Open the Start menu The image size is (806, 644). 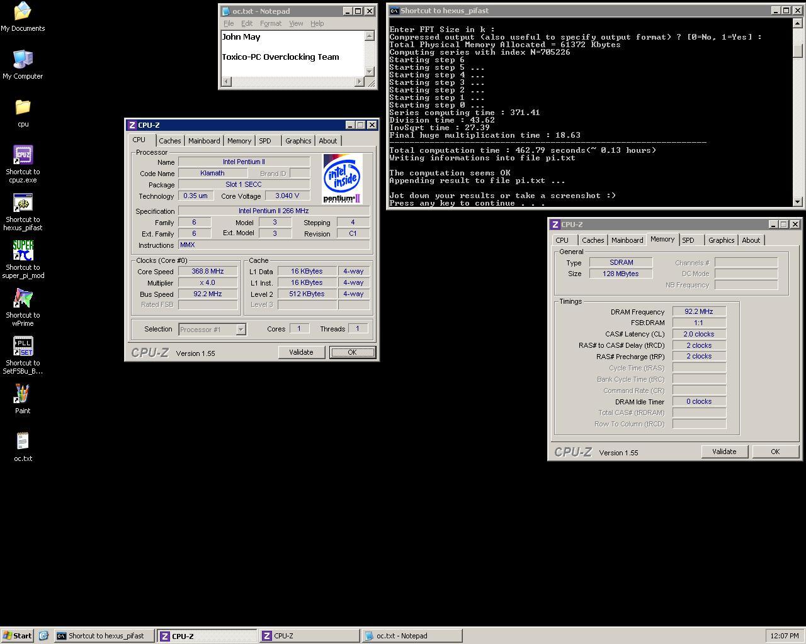pos(17,636)
